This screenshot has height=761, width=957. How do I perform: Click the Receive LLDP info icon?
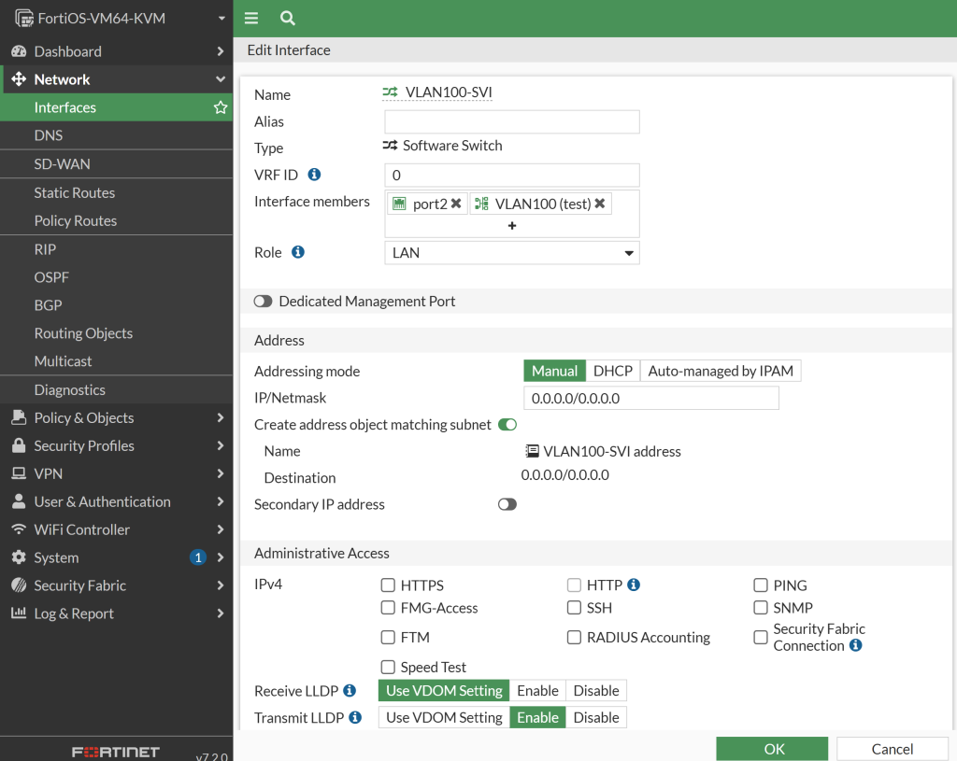tap(350, 690)
